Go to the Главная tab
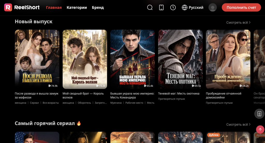Image resolution: width=265 pixels, height=143 pixels. [x=54, y=7]
